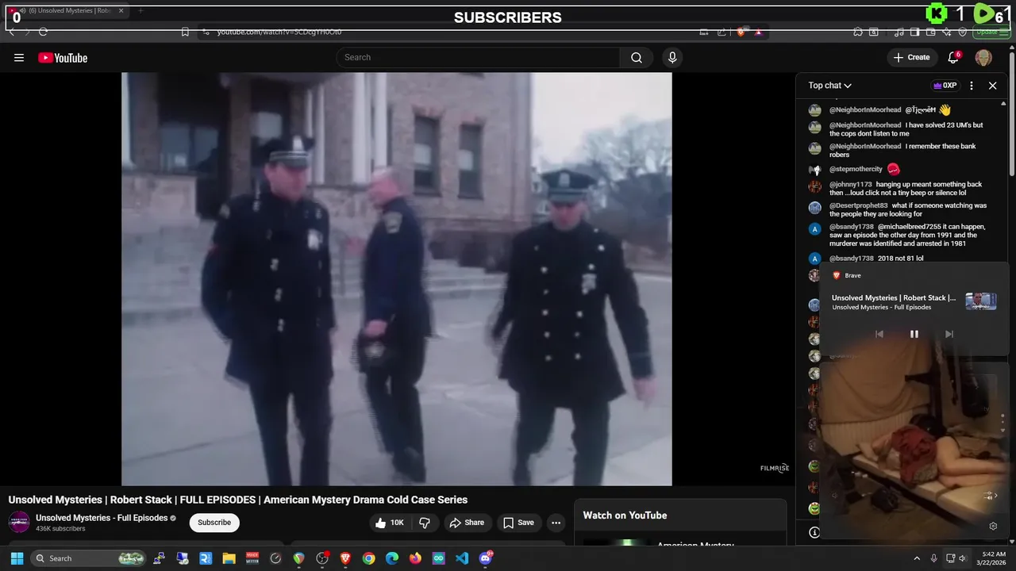Pause playback in Brave media popup
This screenshot has height=571, width=1016.
pos(914,334)
